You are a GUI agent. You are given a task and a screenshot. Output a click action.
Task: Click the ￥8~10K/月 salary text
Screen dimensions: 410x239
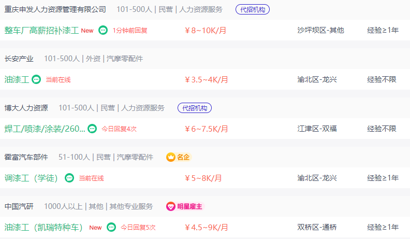pos(206,31)
